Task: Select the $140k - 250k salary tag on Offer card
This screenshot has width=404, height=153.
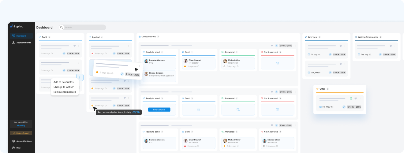Action: tap(354, 107)
